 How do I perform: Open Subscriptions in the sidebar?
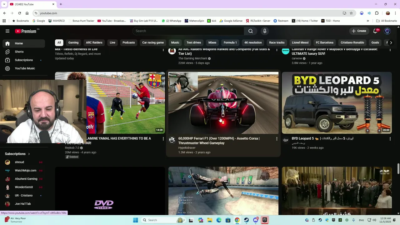23,60
